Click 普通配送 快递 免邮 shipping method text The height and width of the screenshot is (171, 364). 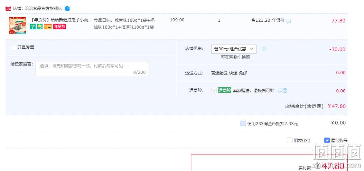229,73
